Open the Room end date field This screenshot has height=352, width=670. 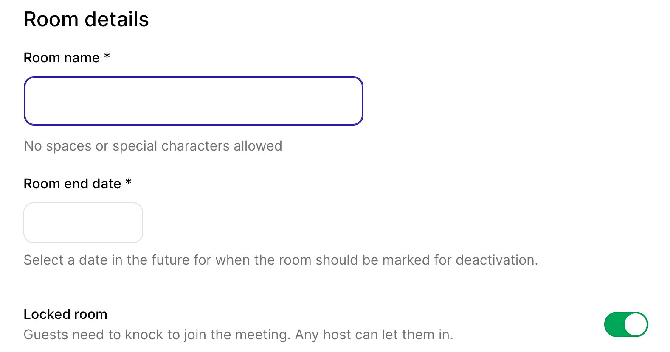(x=83, y=223)
